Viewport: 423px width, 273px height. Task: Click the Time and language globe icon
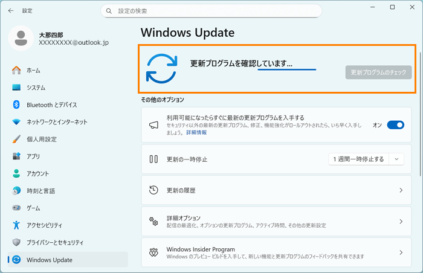coord(16,191)
